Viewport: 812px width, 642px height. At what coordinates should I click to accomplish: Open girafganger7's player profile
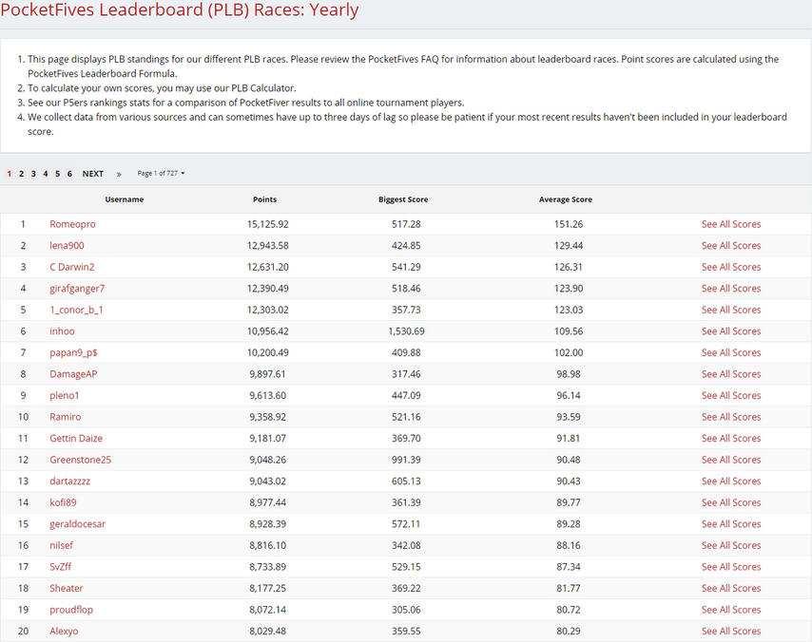[x=77, y=289]
